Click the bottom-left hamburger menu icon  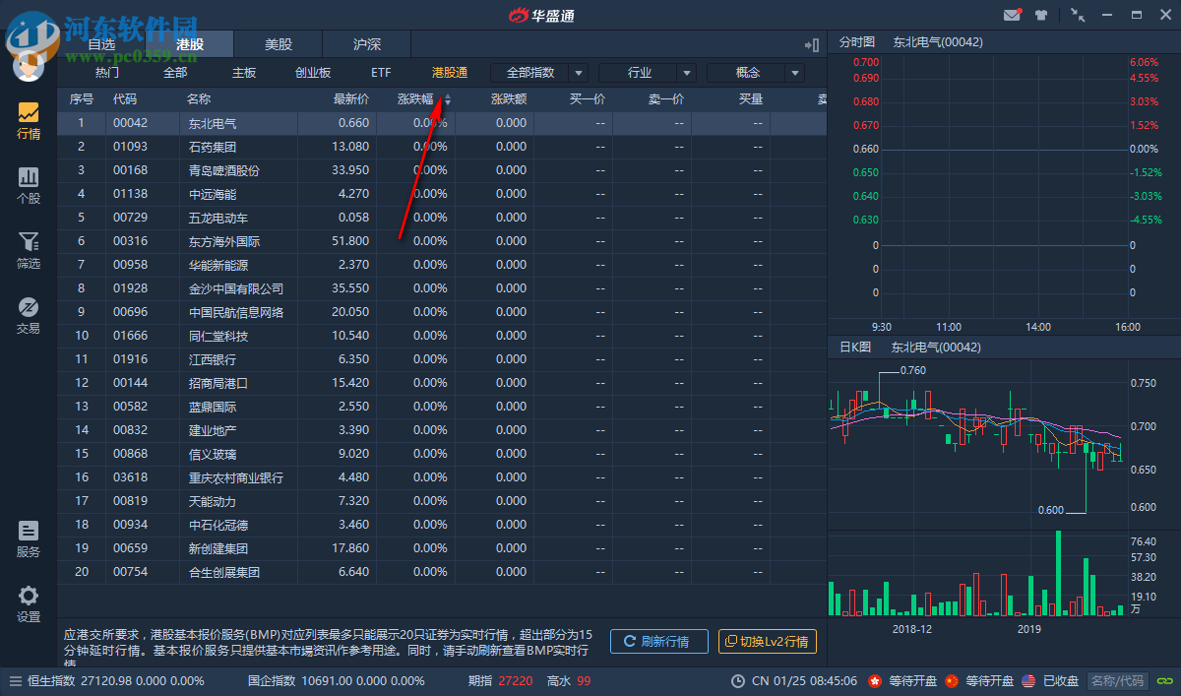pyautogui.click(x=16, y=681)
